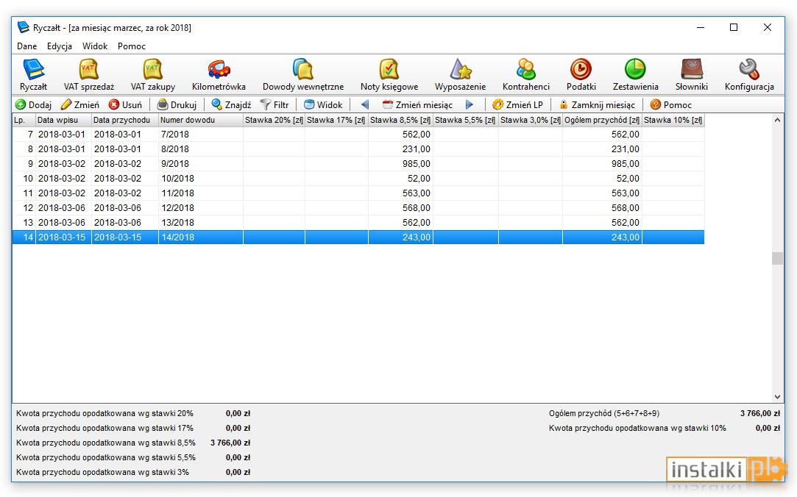Screen dimensions: 797x497
Task: Go to previous month arrow
Action: (x=364, y=104)
